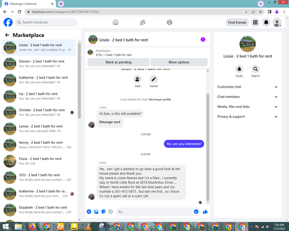Open the emoji picker in message box
The height and width of the screenshot is (231, 289).
[196, 212]
